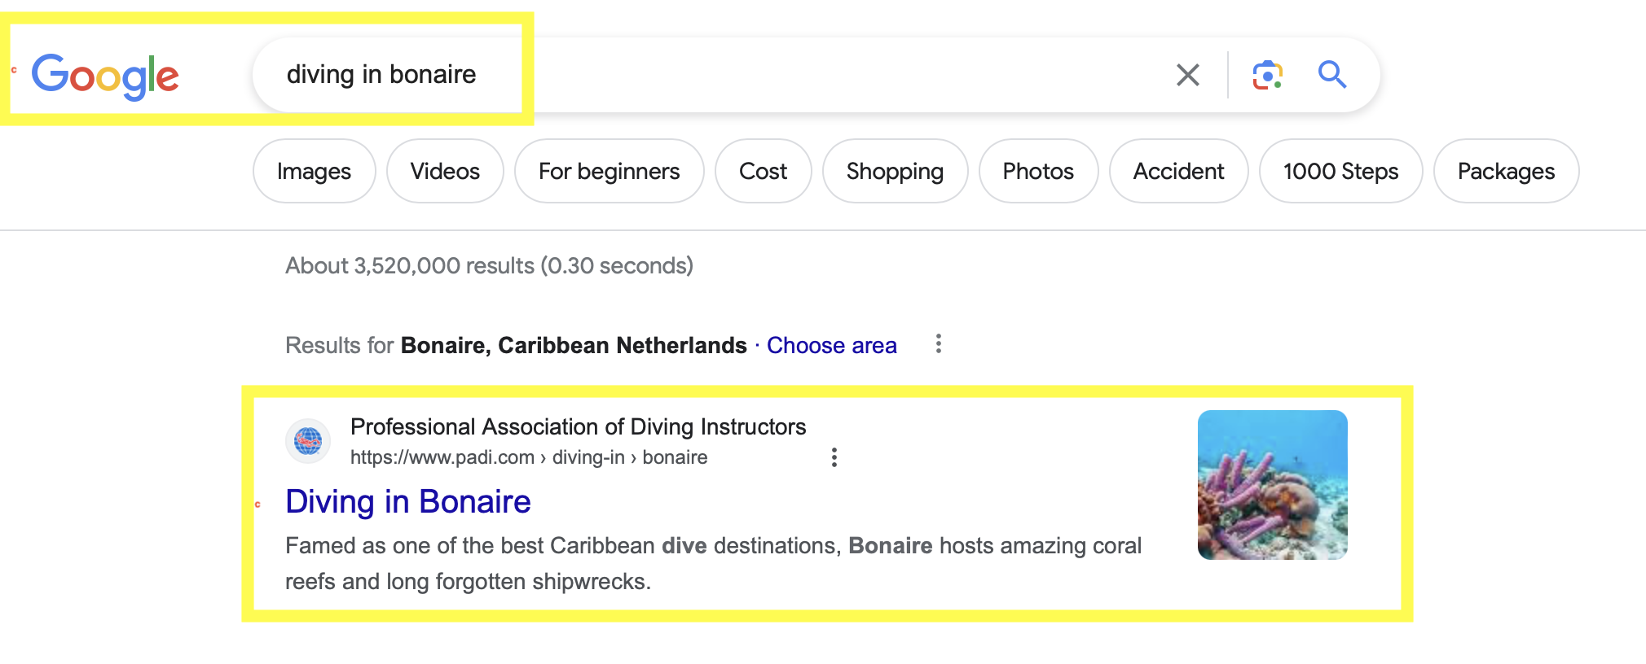Image resolution: width=1646 pixels, height=664 pixels.
Task: Open PADI result three-dot menu
Action: click(834, 457)
